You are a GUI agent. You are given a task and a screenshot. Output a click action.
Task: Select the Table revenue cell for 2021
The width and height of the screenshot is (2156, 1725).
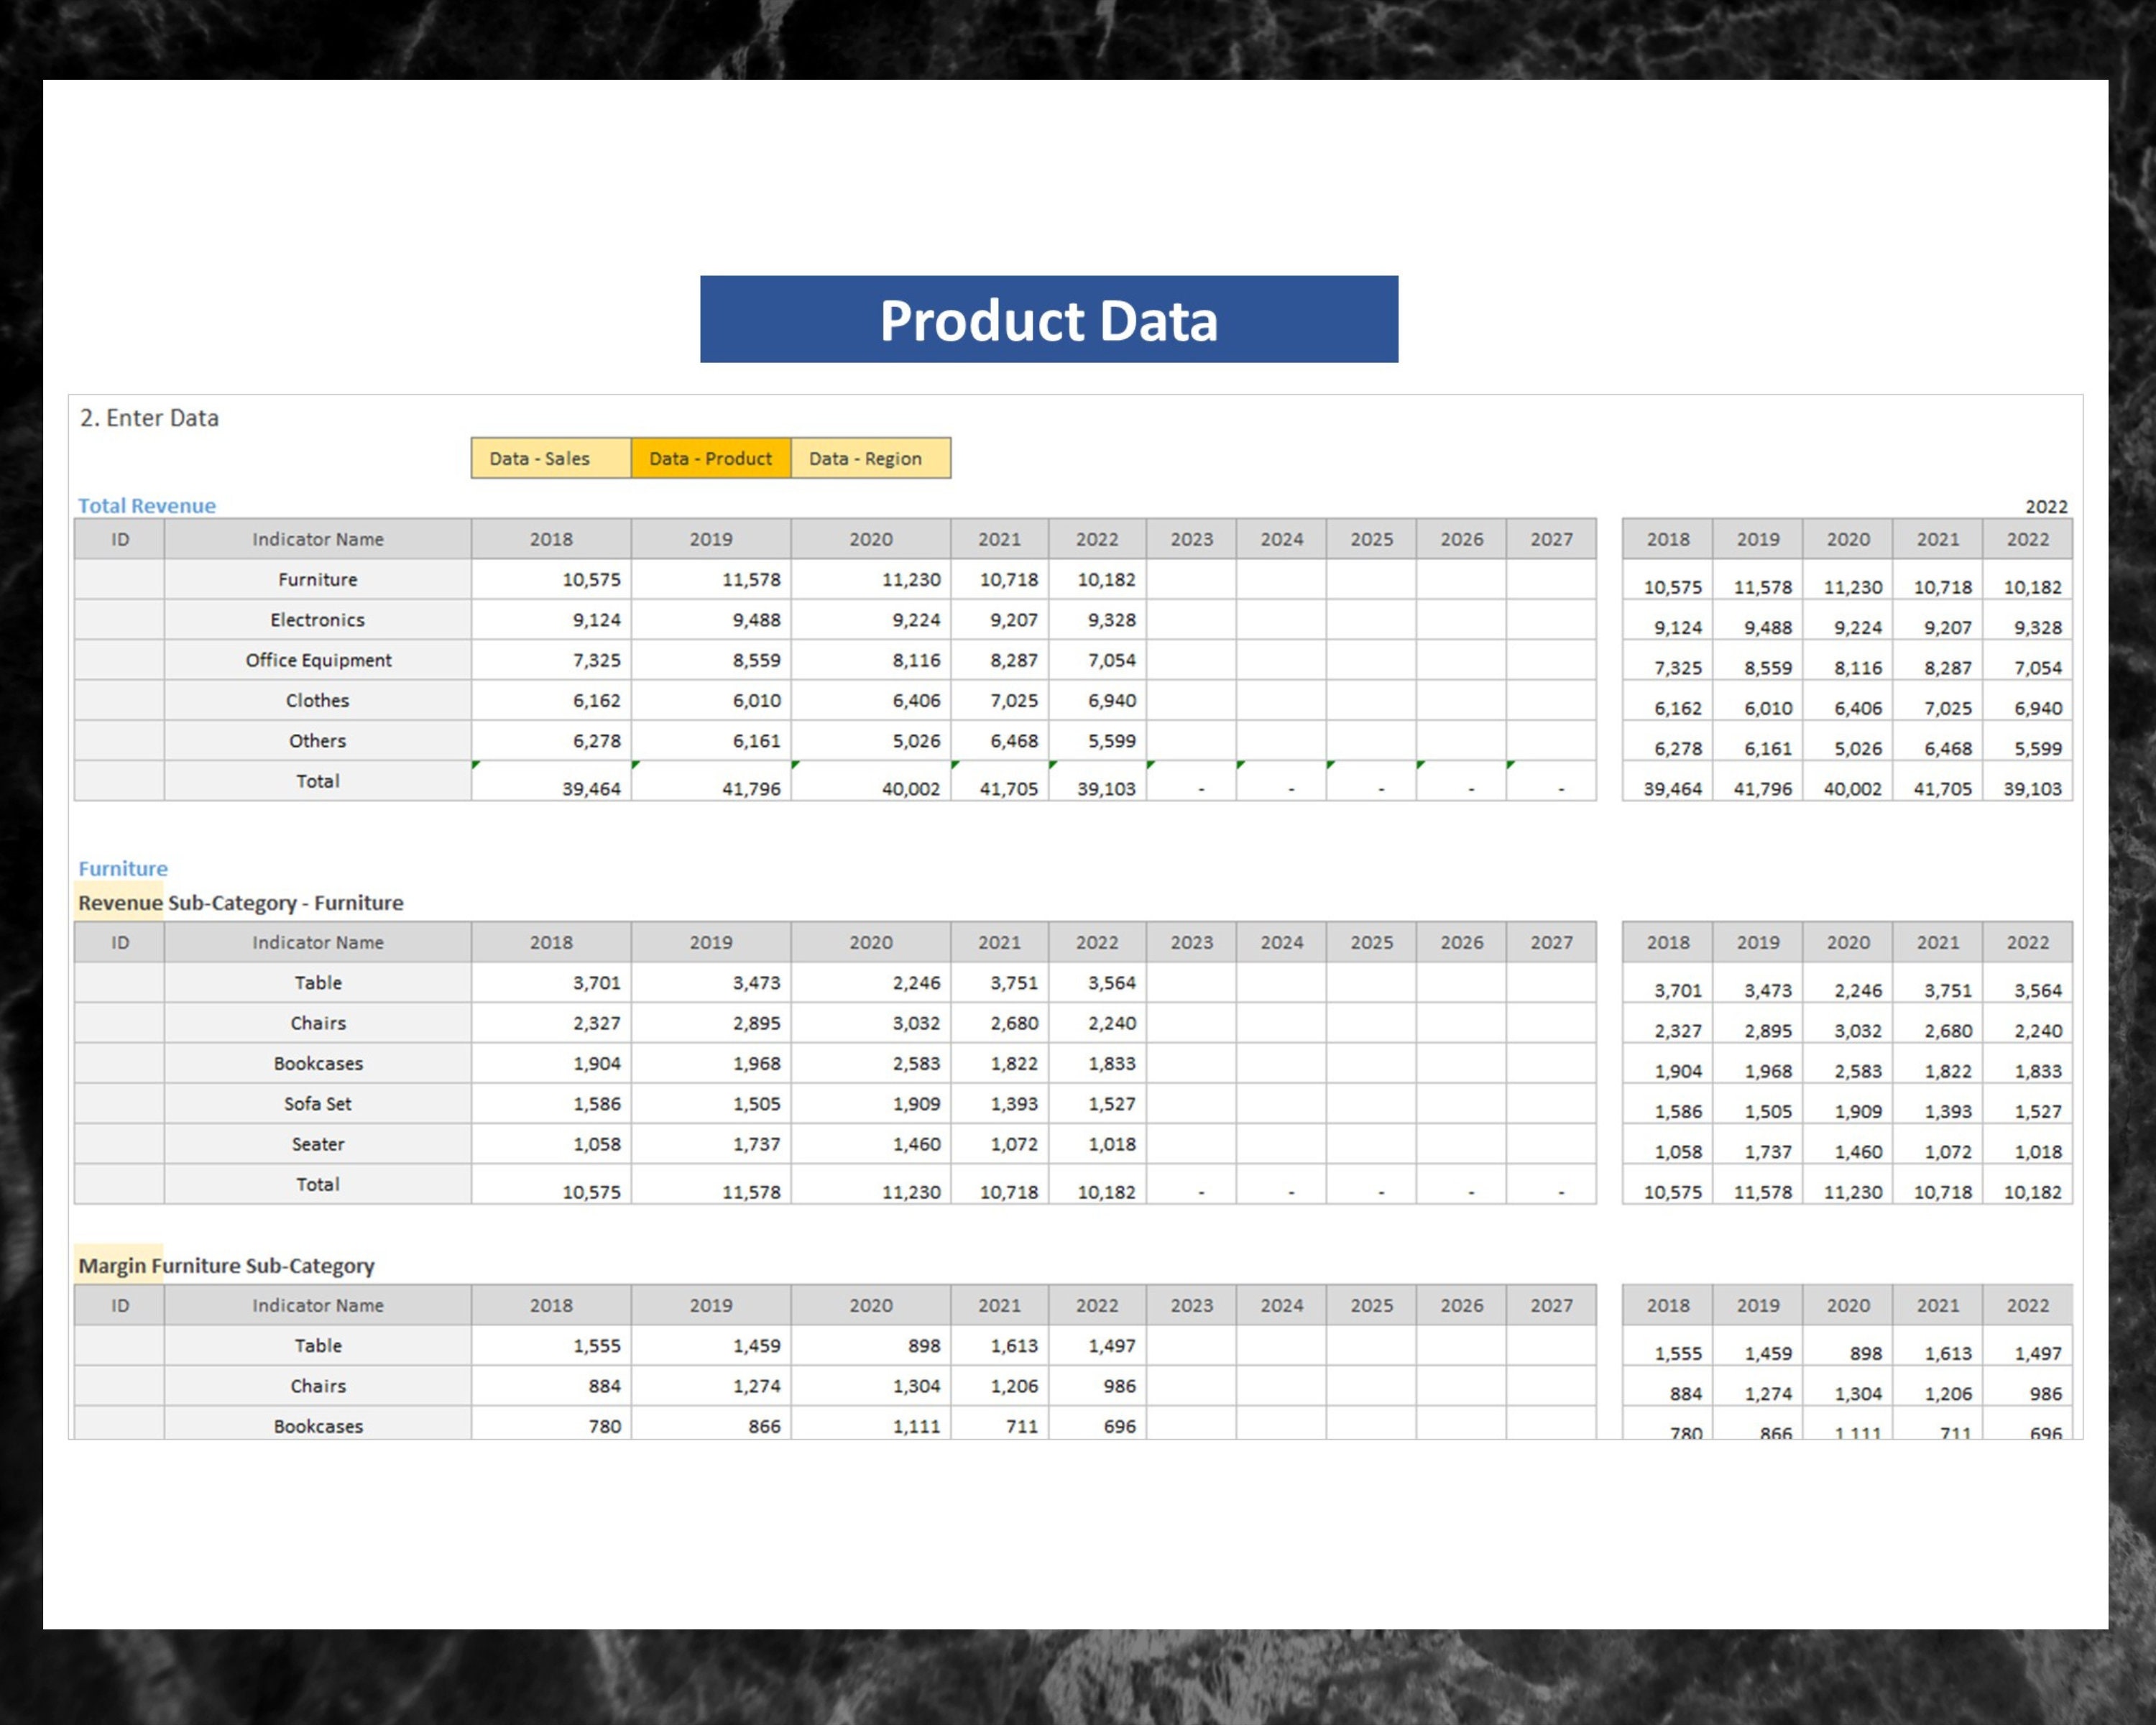(x=1000, y=983)
